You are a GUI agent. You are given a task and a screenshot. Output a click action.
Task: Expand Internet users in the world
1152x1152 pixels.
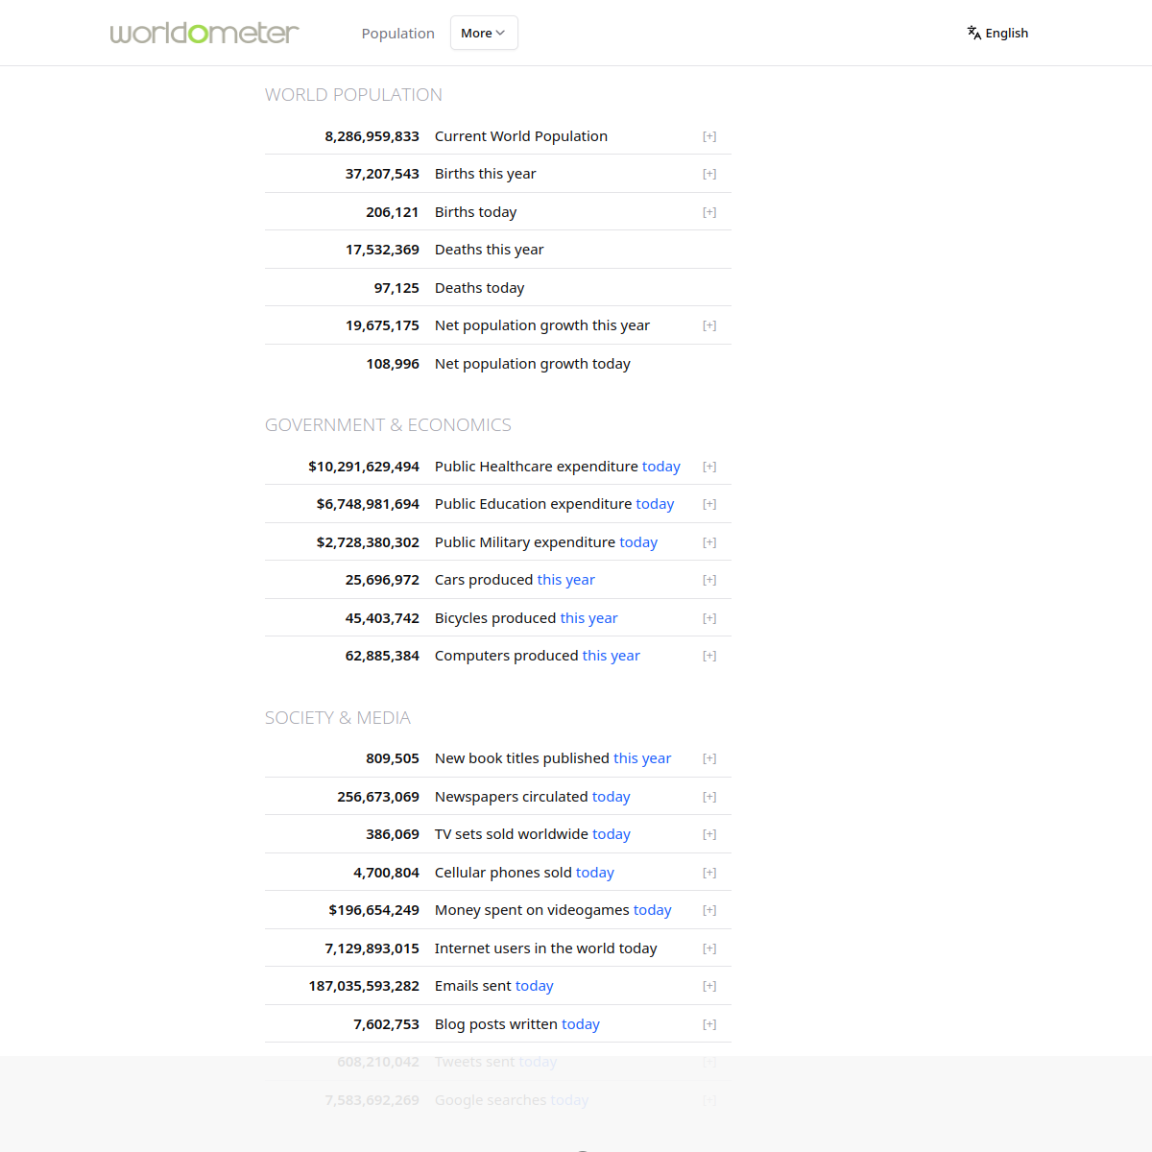709,948
